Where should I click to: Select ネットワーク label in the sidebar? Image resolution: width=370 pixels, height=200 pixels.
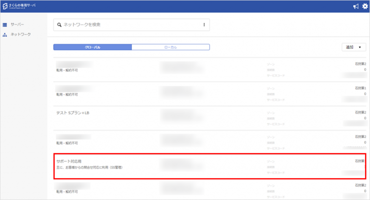(x=21, y=35)
